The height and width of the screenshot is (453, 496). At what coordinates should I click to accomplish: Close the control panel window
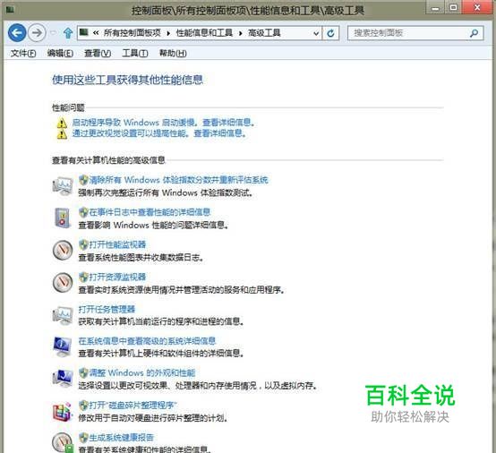[x=478, y=7]
